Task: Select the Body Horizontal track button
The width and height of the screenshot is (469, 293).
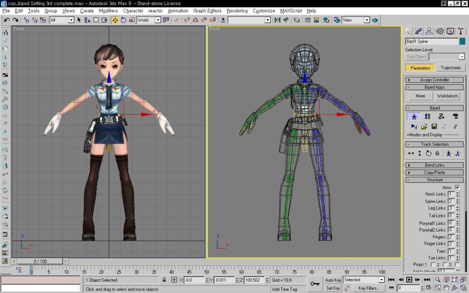Action: tap(411, 153)
